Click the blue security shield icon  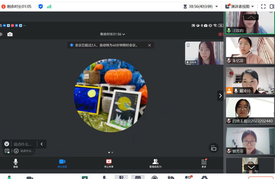[41, 7]
